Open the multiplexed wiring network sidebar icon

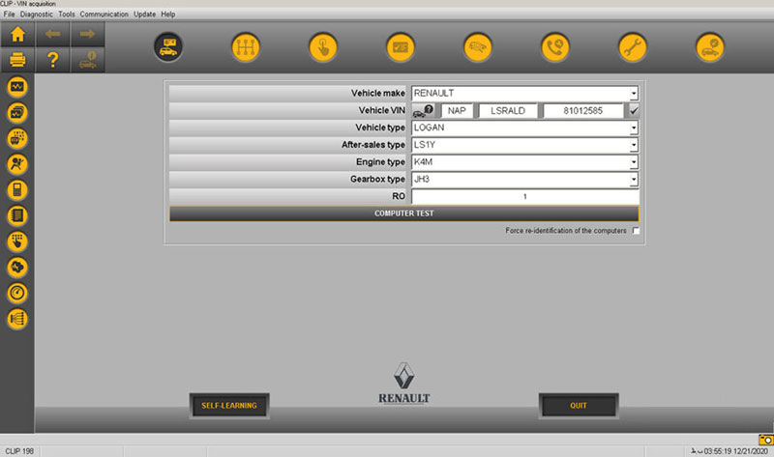pos(17,319)
